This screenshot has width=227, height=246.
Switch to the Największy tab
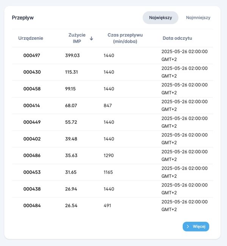pos(160,17)
